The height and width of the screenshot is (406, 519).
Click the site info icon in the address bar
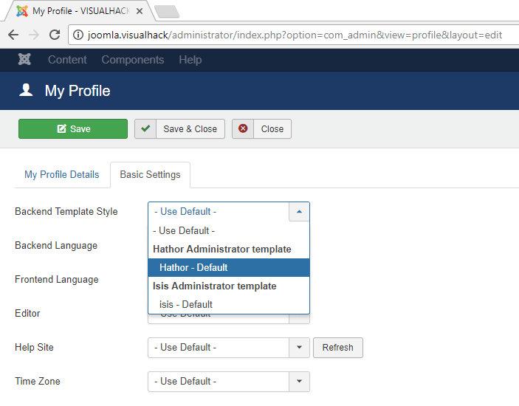point(78,35)
